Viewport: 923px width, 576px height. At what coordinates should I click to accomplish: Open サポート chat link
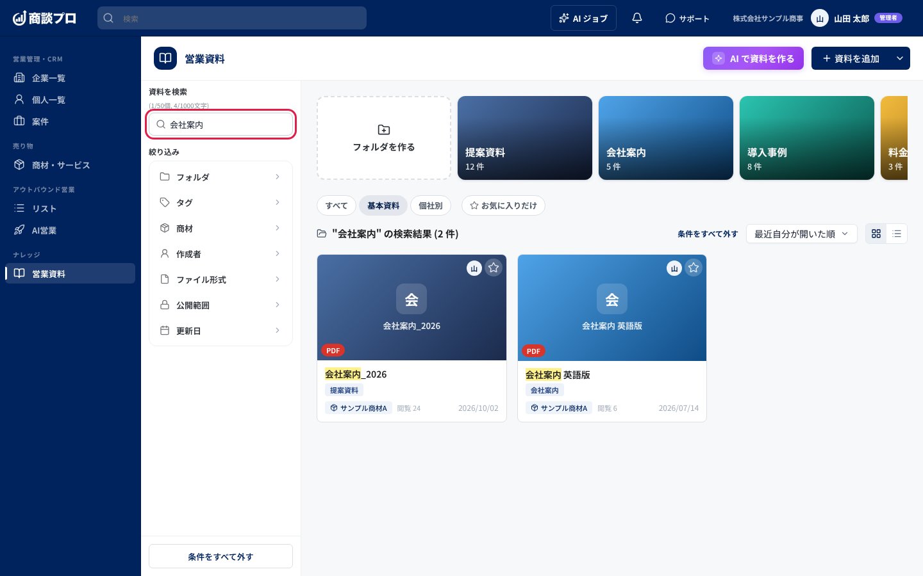[x=687, y=19]
